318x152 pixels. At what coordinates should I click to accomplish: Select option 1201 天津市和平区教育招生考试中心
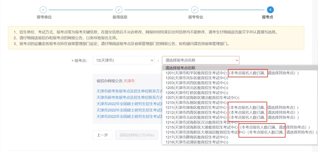click(240, 73)
